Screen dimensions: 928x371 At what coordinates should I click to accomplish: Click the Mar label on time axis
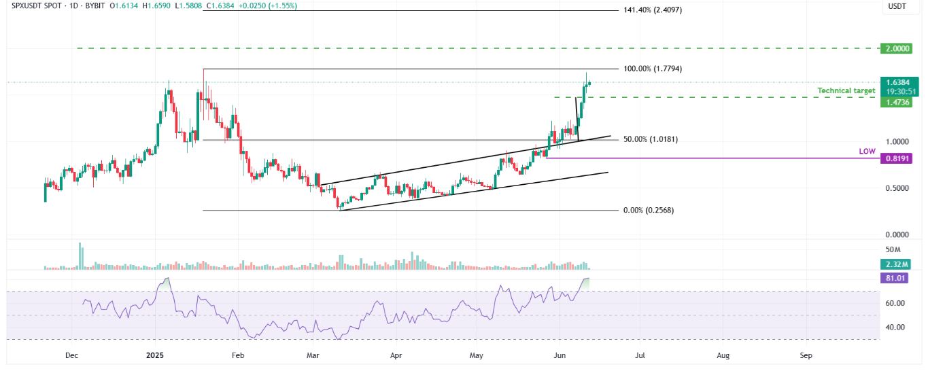(x=313, y=355)
